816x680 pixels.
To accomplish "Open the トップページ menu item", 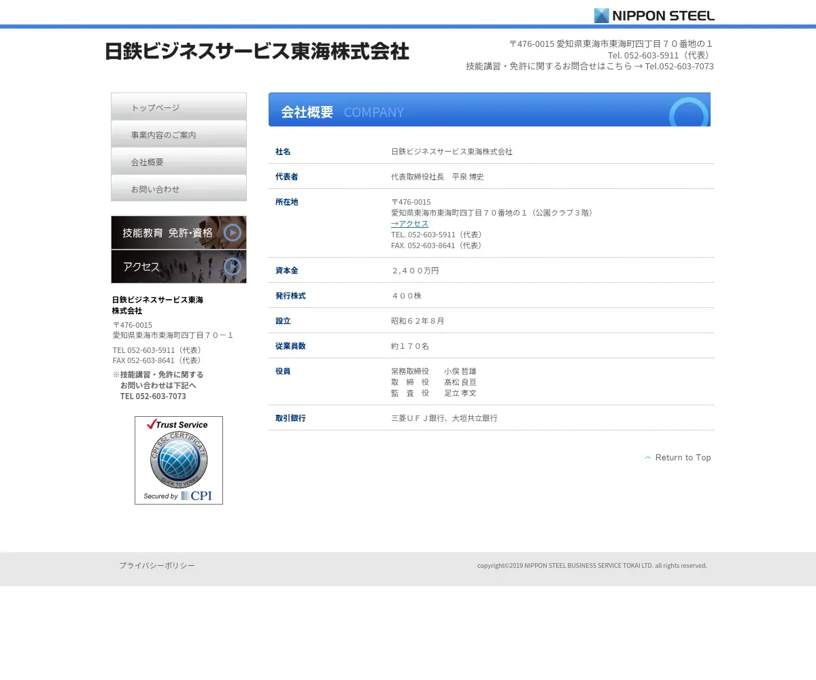I will click(179, 107).
